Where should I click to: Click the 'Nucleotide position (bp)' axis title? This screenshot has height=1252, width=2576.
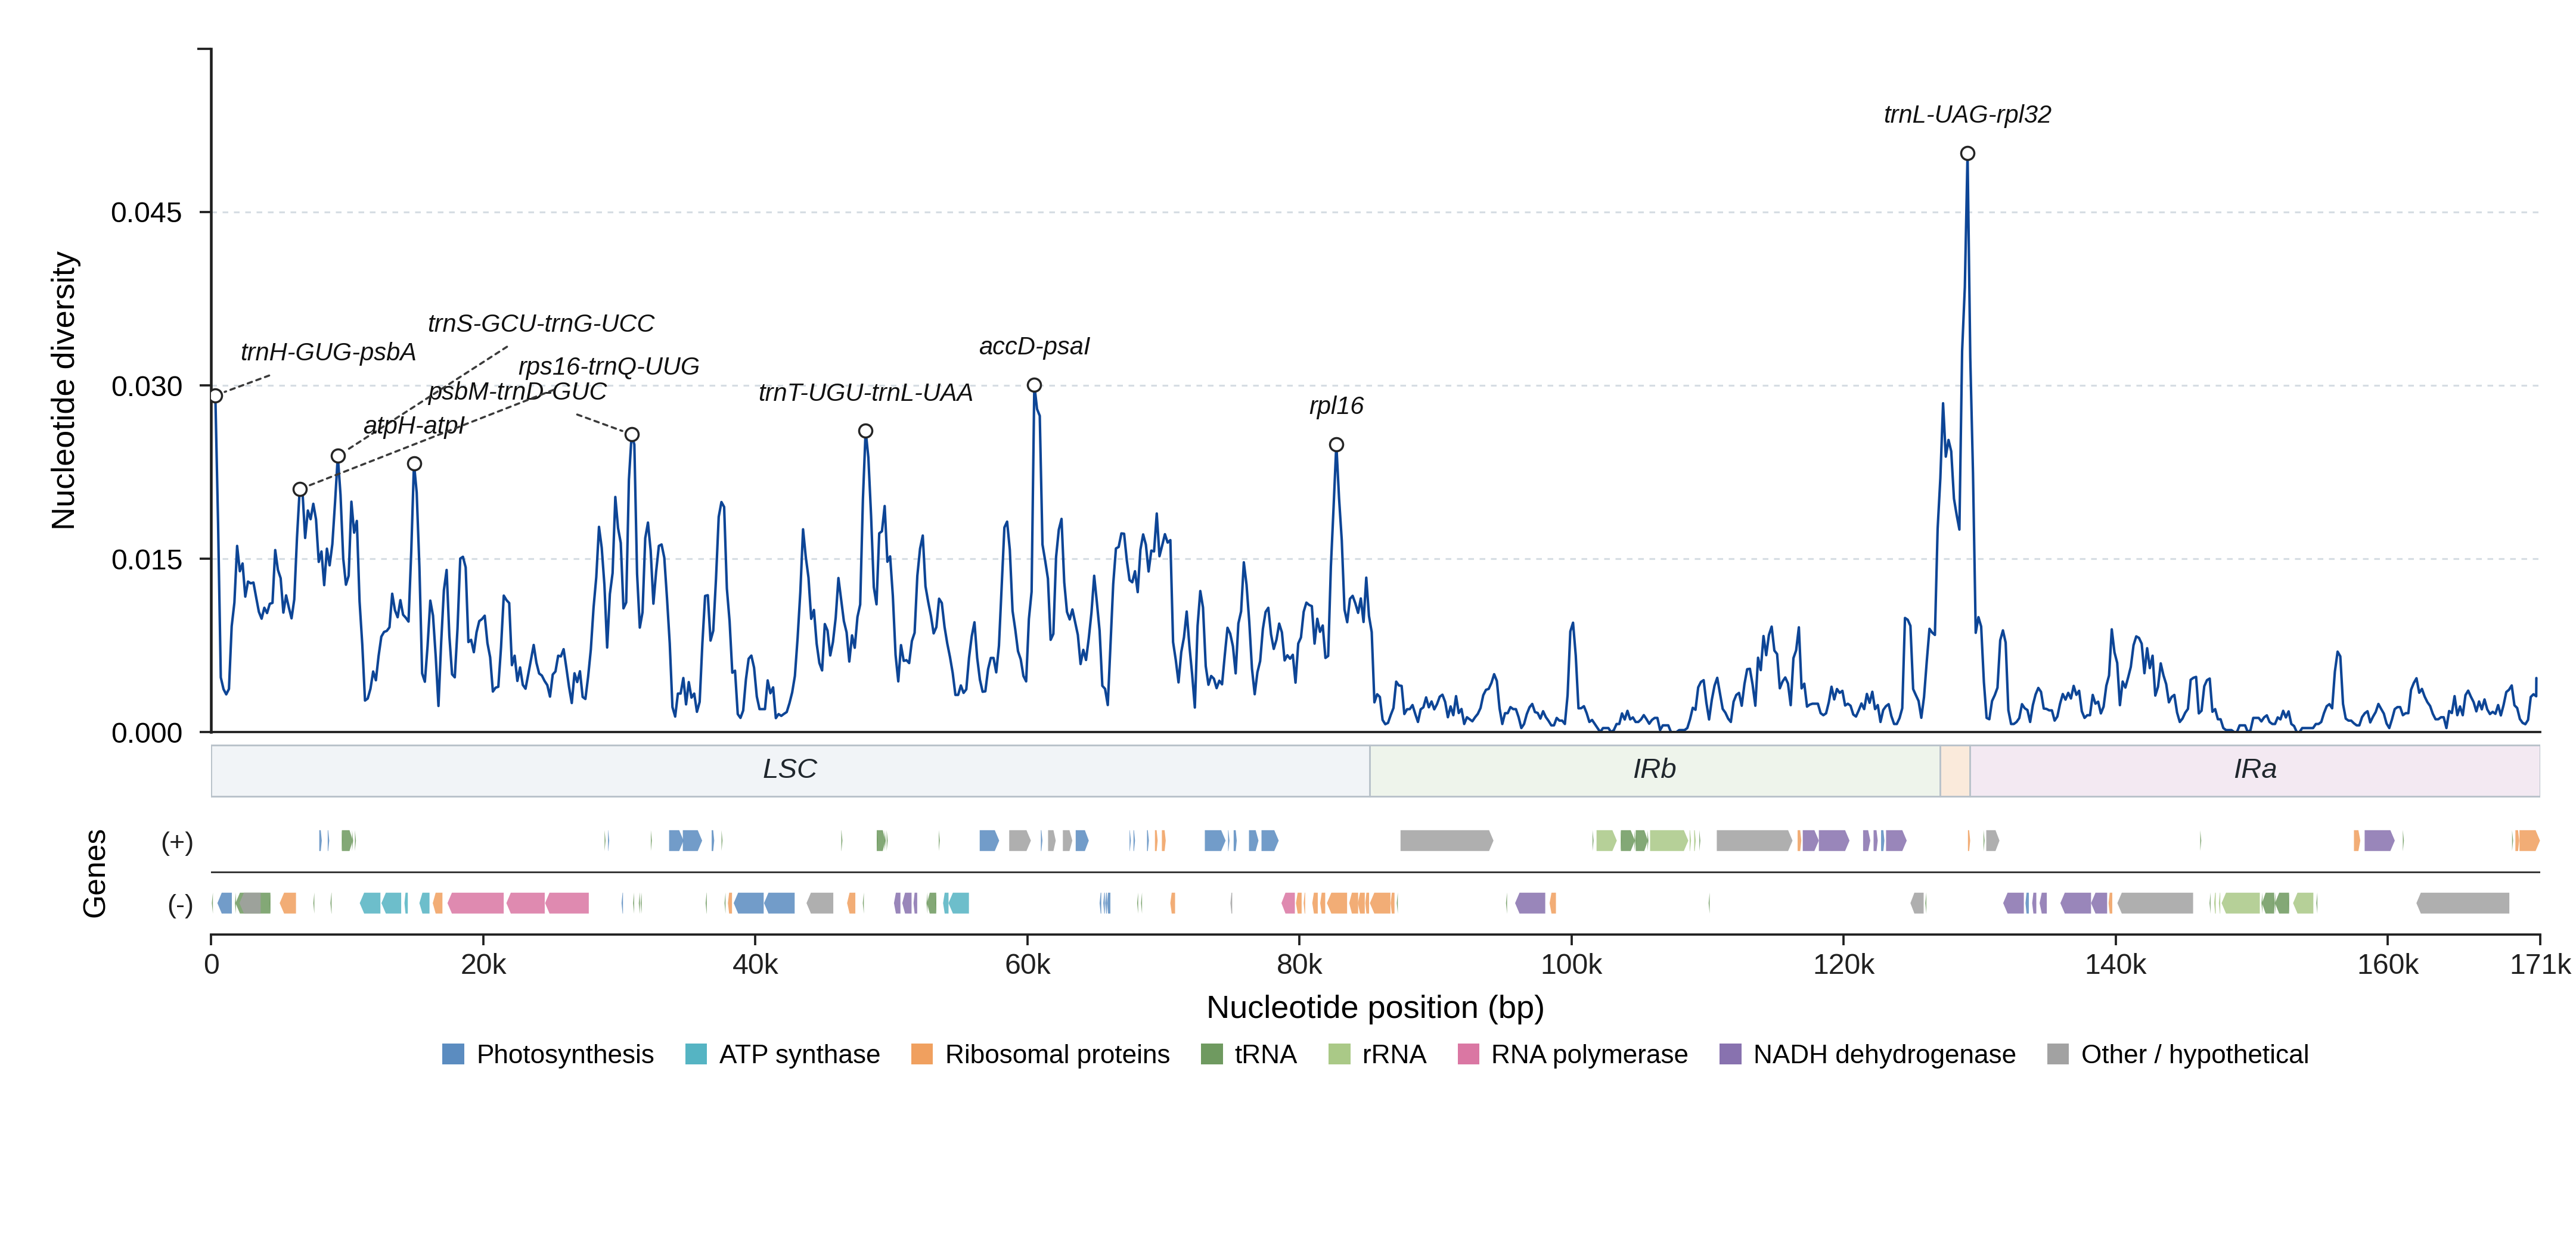(1375, 1007)
